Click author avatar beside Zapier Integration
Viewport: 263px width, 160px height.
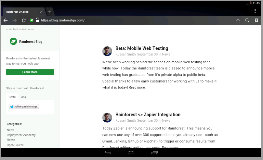click(x=107, y=117)
